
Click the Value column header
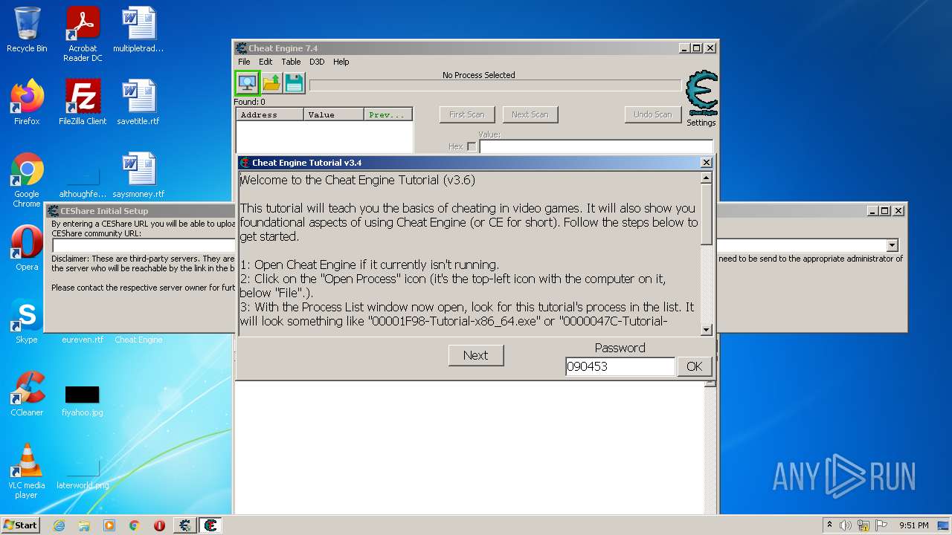tap(334, 114)
